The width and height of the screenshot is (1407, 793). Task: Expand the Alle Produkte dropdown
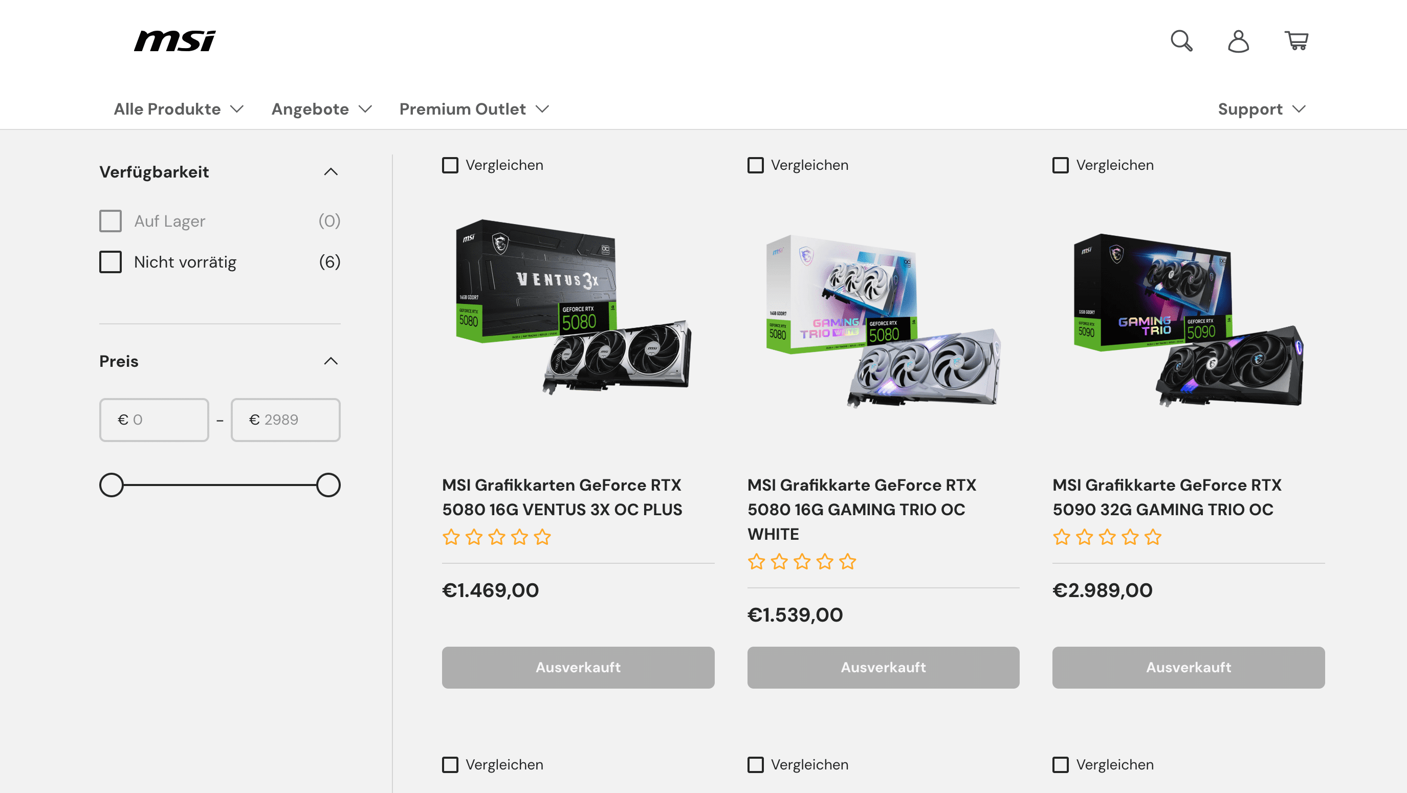pyautogui.click(x=178, y=109)
